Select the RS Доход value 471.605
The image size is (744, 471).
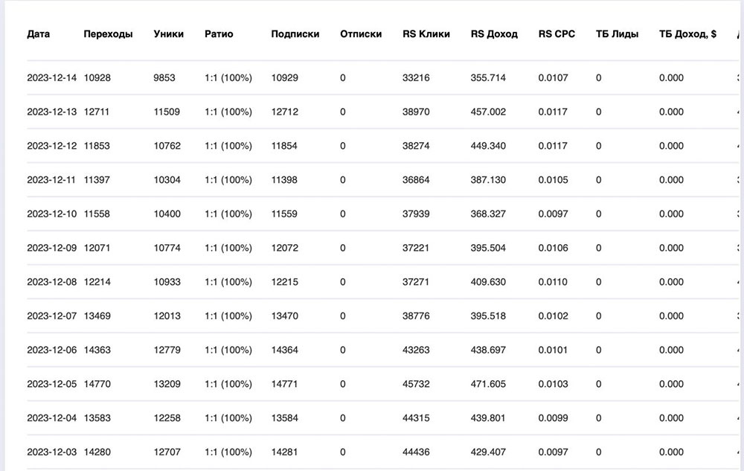click(488, 385)
